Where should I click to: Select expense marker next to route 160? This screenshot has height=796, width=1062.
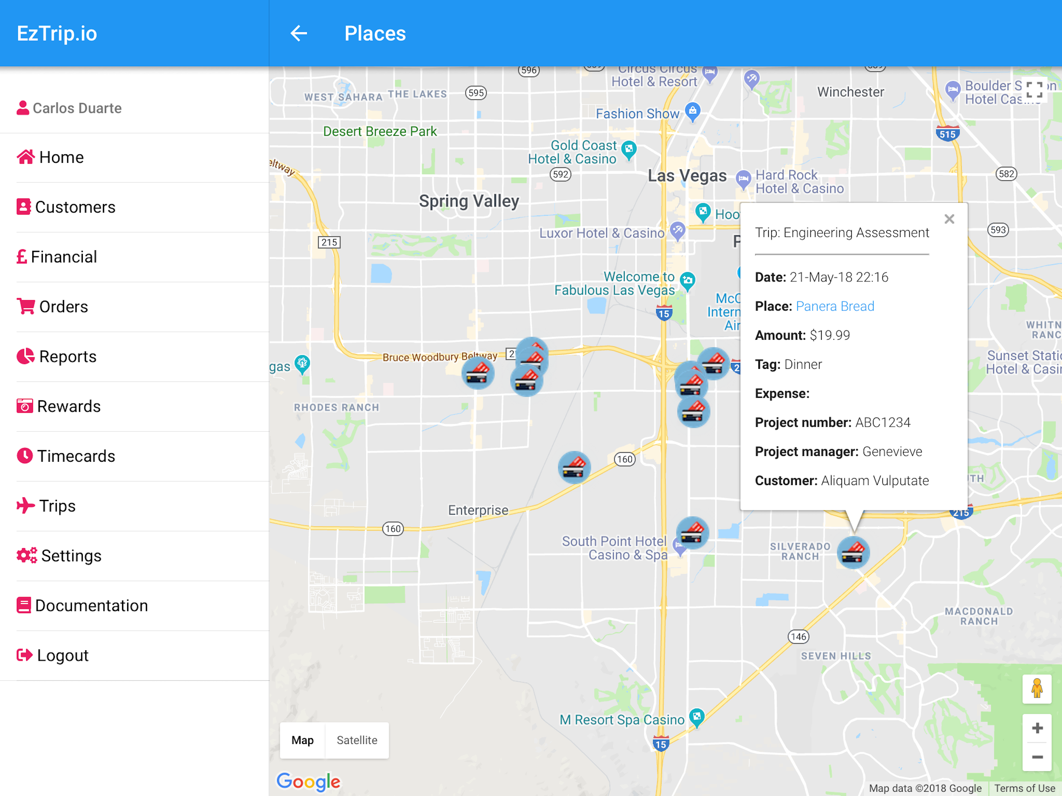click(x=574, y=467)
